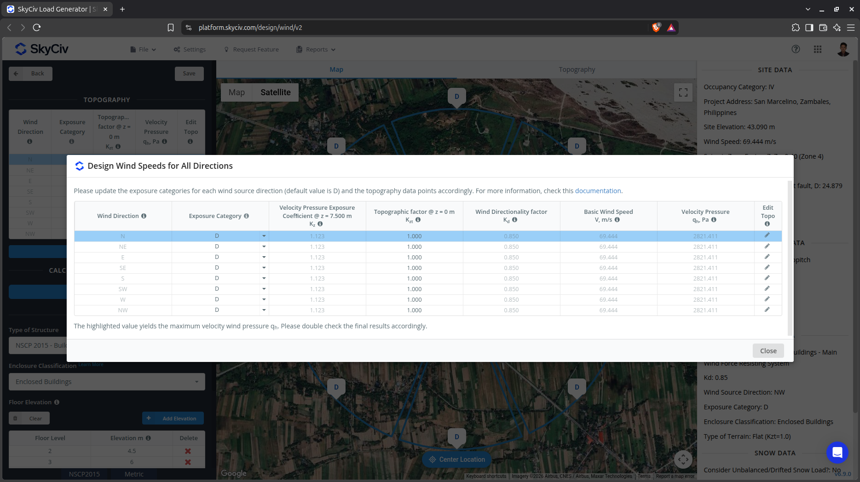The height and width of the screenshot is (482, 860).
Task: Click Request Feature in top bar
Action: 251,50
